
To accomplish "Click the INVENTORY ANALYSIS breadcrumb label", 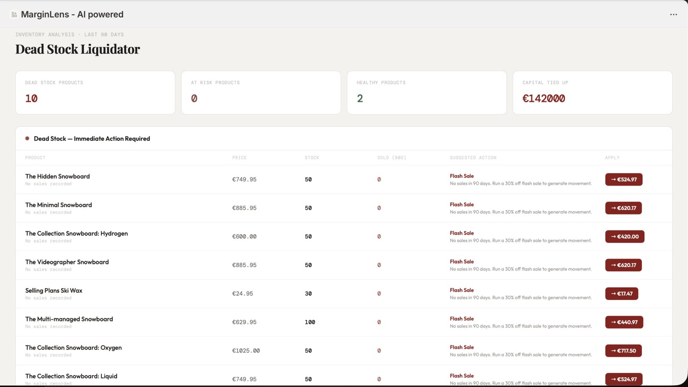I will [45, 34].
